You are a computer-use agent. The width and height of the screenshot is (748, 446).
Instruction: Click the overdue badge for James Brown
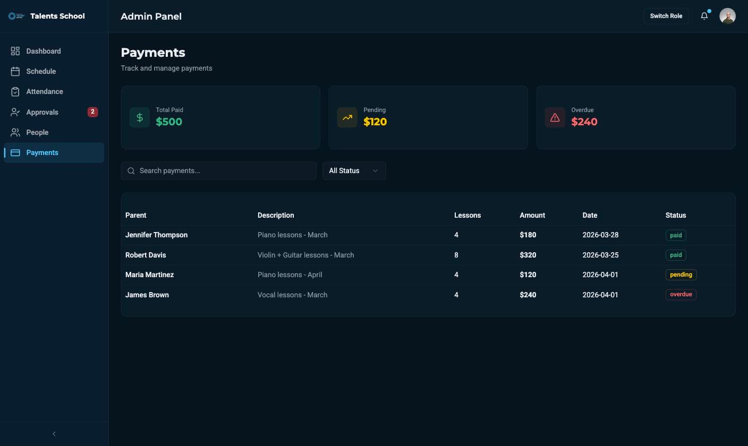click(681, 294)
